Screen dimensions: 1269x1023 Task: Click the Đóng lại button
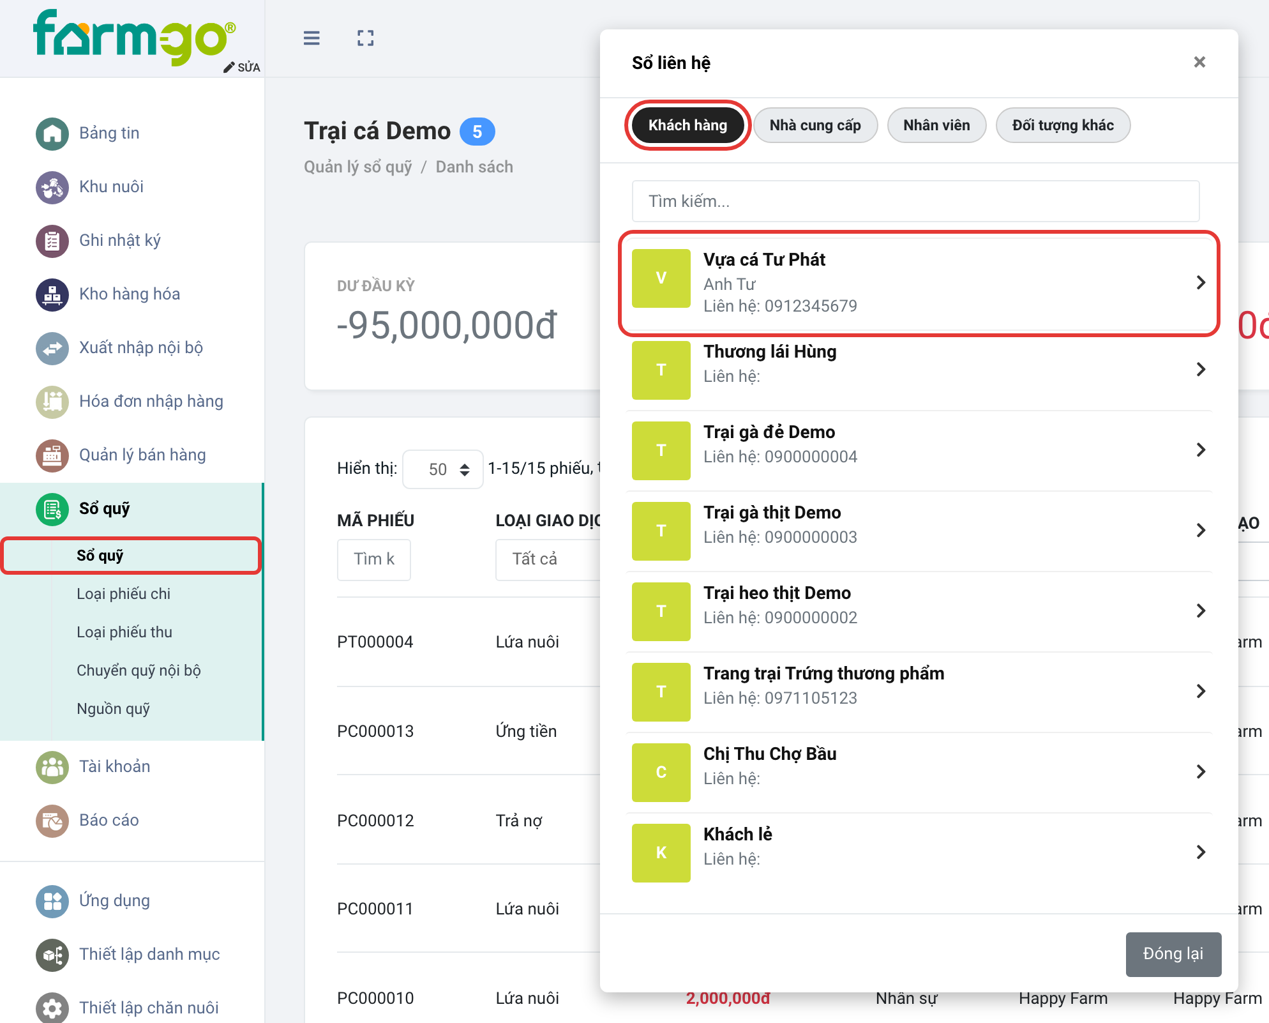pos(1173,954)
